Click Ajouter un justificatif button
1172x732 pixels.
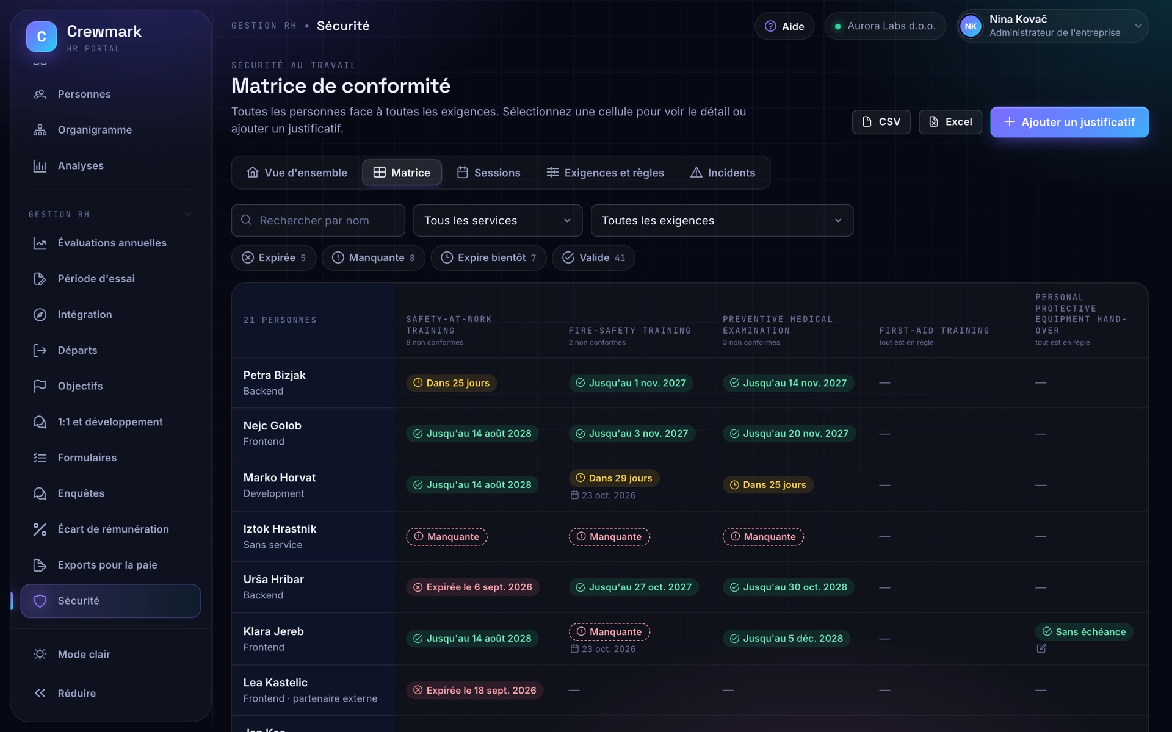click(x=1069, y=122)
